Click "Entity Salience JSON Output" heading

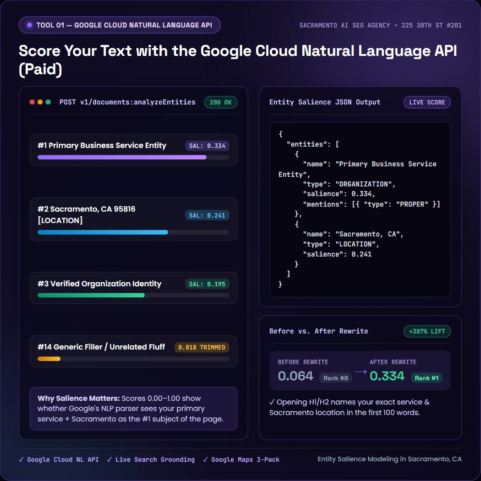point(325,102)
